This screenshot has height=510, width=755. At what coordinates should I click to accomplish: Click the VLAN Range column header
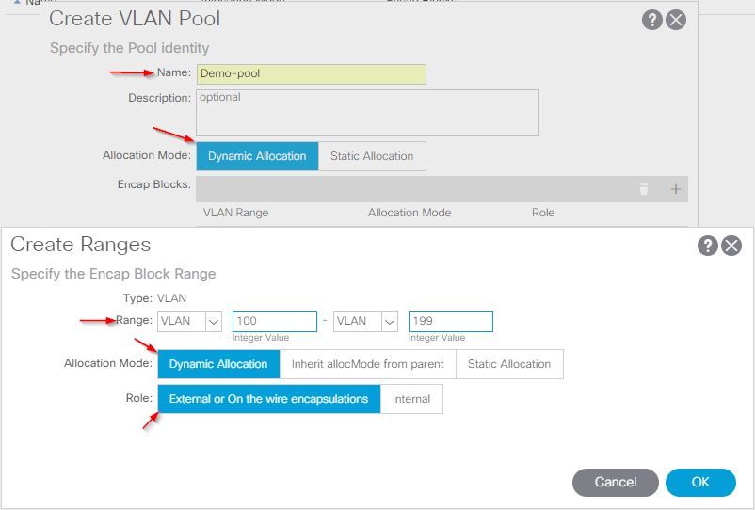coord(236,213)
